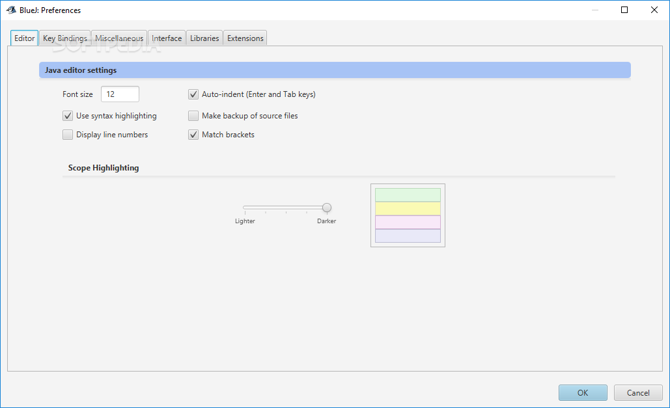The image size is (670, 408).
Task: Switch to the Interface tab
Action: point(167,38)
